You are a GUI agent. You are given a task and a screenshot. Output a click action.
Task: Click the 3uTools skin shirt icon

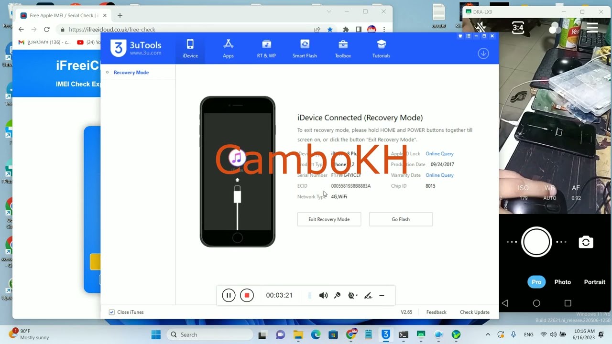point(460,36)
